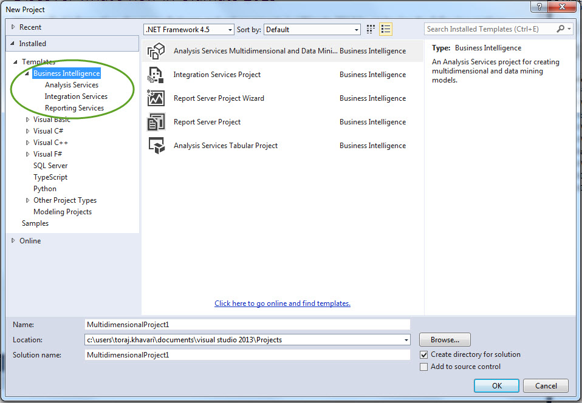582x403 pixels.
Task: Close the New Project dialog
Action: tap(563, 6)
